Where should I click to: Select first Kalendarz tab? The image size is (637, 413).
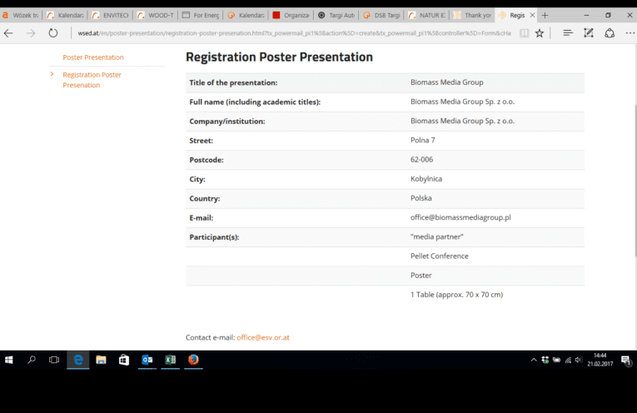[65, 16]
